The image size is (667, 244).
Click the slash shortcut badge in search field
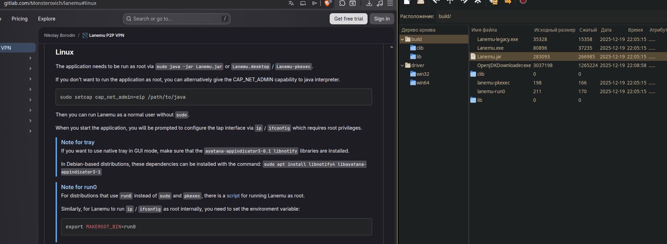[225, 19]
